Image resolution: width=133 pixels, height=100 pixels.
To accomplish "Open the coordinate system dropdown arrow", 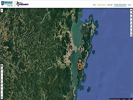I will click(121, 99).
